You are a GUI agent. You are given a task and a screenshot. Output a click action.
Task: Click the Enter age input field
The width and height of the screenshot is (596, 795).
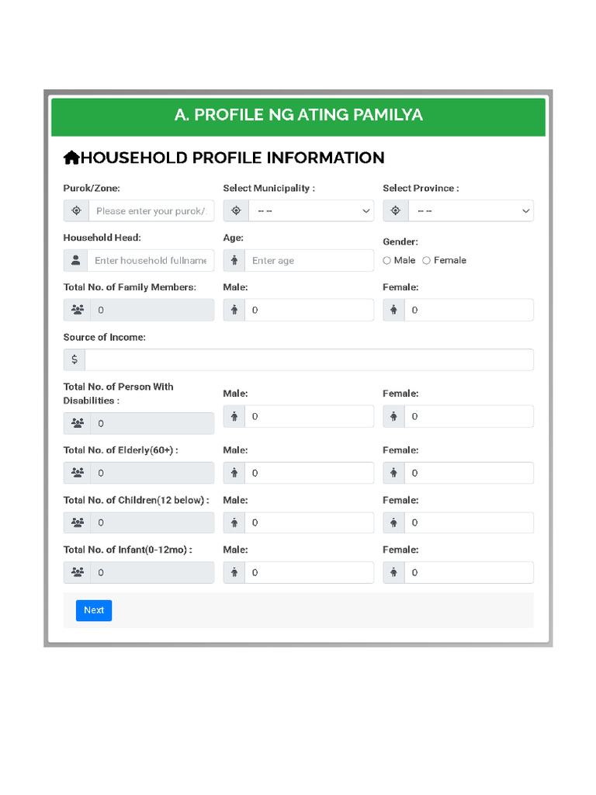(309, 260)
